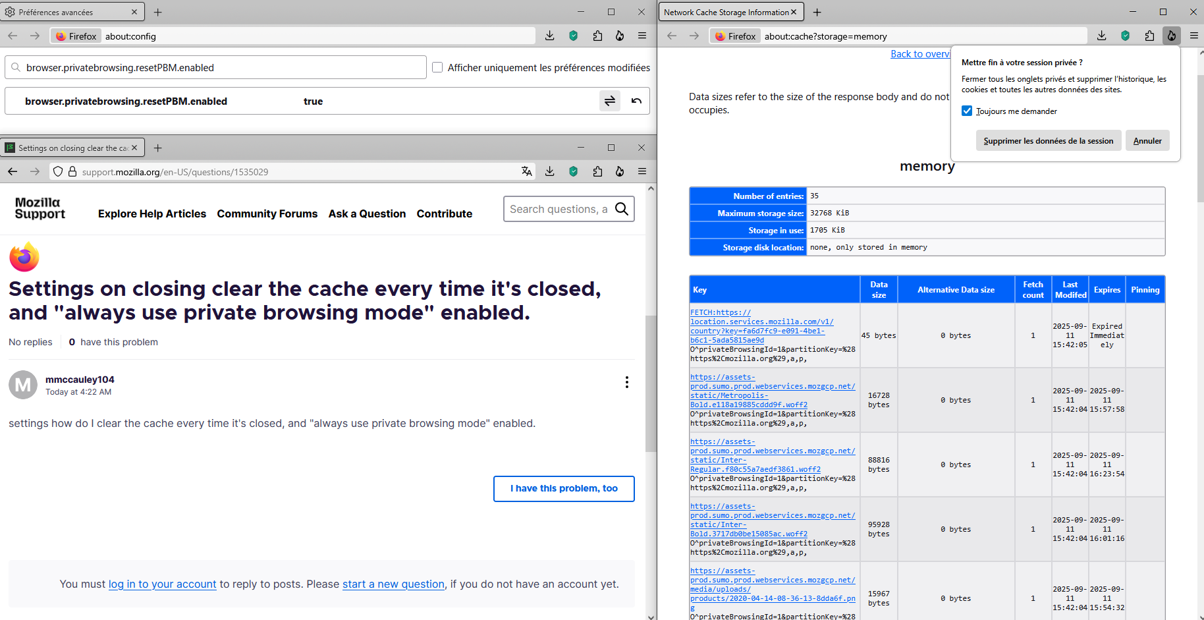Reset the resetPBM preference with undo arrow
The width and height of the screenshot is (1204, 620).
(x=636, y=101)
